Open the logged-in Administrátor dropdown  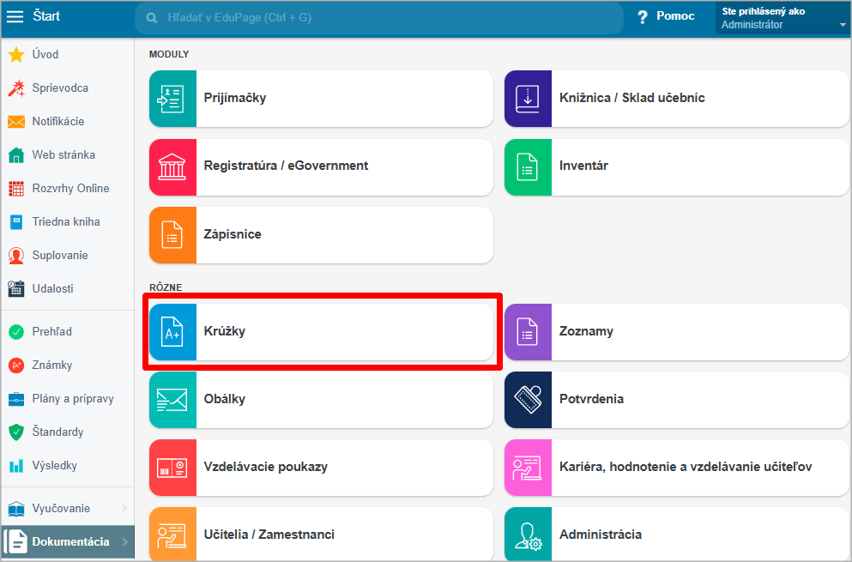point(783,18)
